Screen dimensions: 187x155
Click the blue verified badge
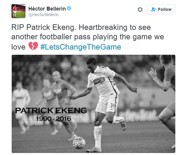coord(69,8)
